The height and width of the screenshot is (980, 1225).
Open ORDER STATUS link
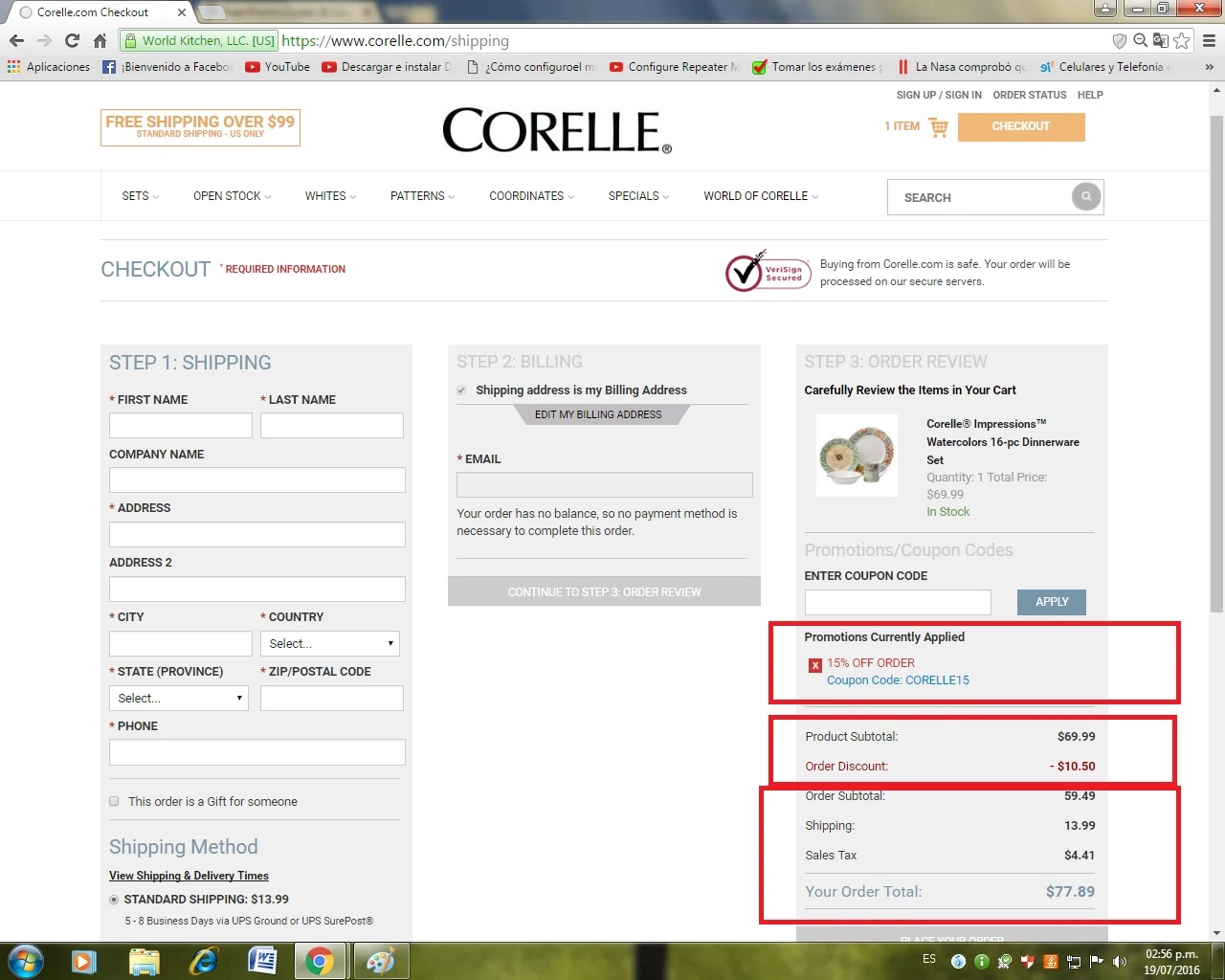point(1030,95)
